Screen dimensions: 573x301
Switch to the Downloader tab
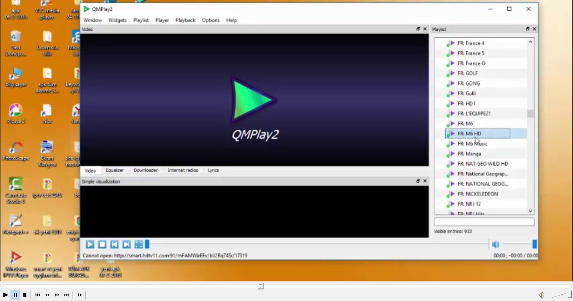tap(146, 170)
